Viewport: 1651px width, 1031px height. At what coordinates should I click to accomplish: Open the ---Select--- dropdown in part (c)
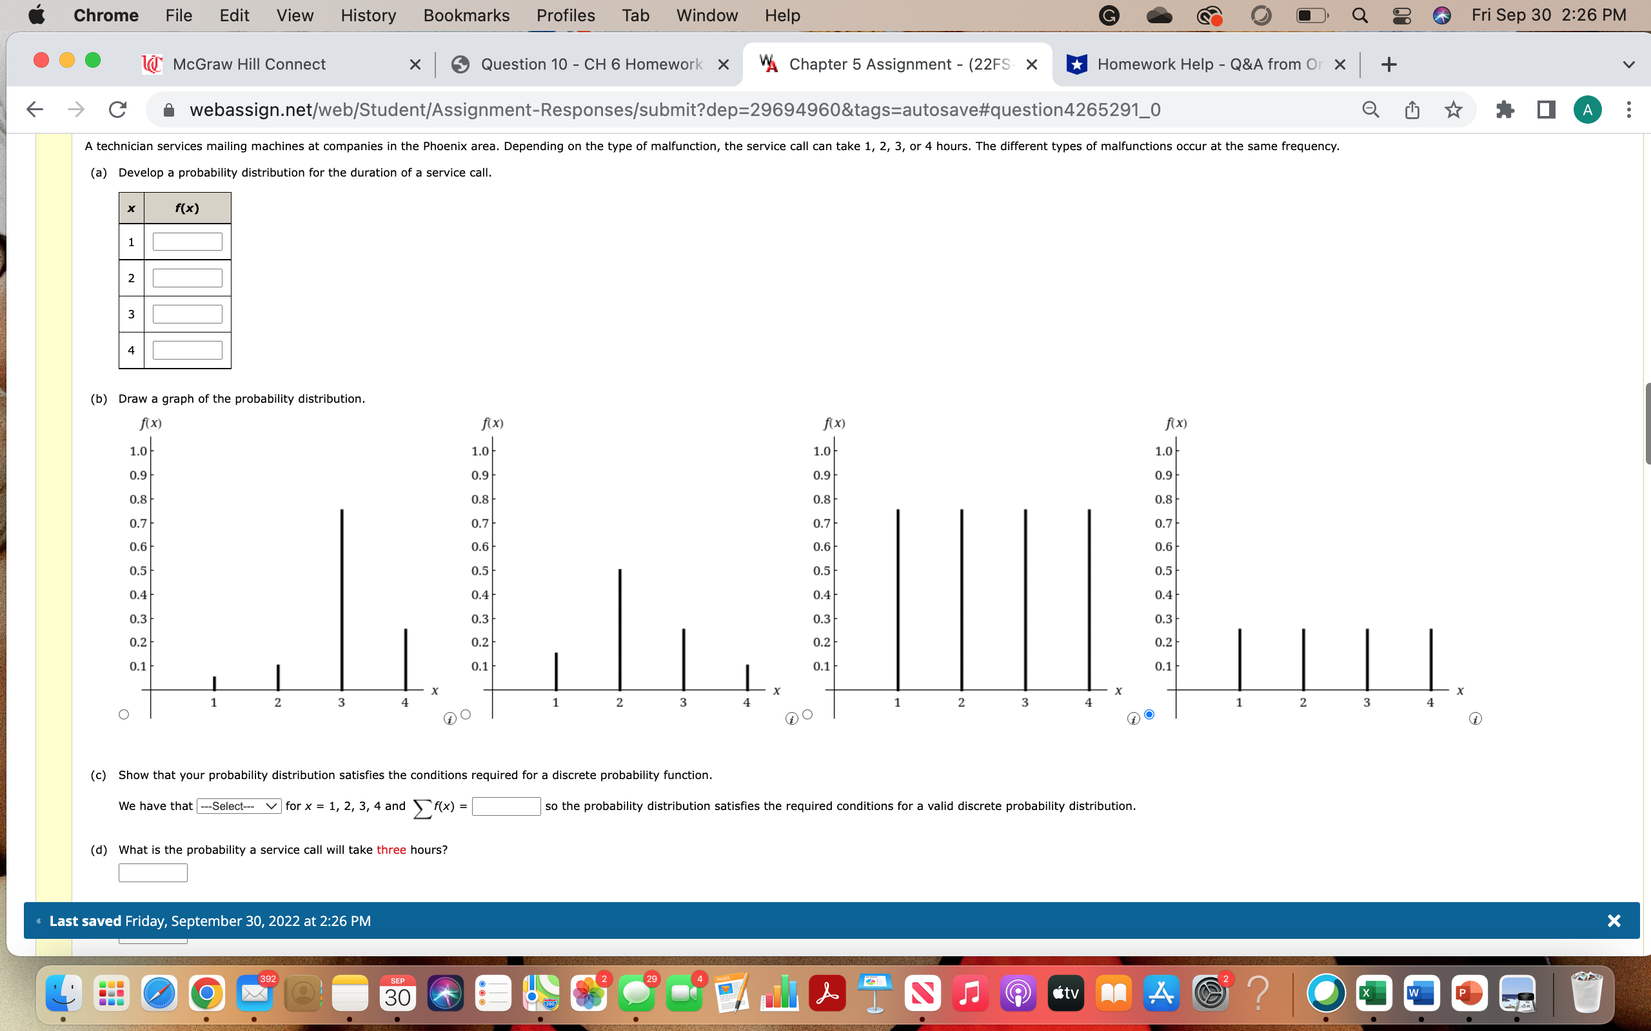pyautogui.click(x=237, y=805)
